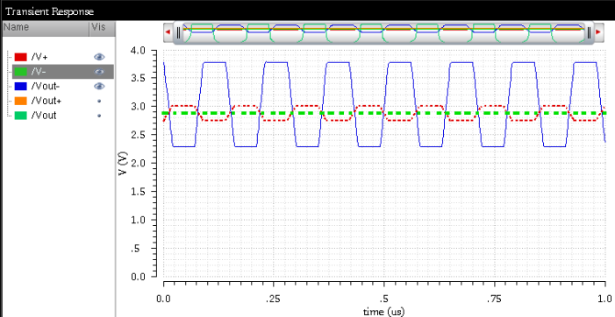Image resolution: width=615 pixels, height=317 pixels.
Task: Select the /V+ signal name
Action: tap(39, 57)
